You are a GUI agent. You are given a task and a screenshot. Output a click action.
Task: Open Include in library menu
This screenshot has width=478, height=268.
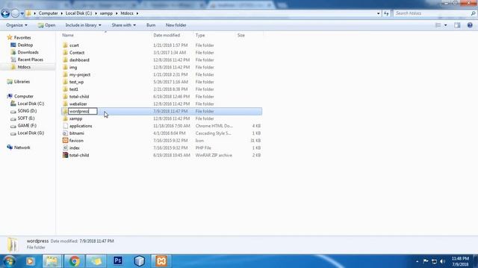(x=83, y=25)
